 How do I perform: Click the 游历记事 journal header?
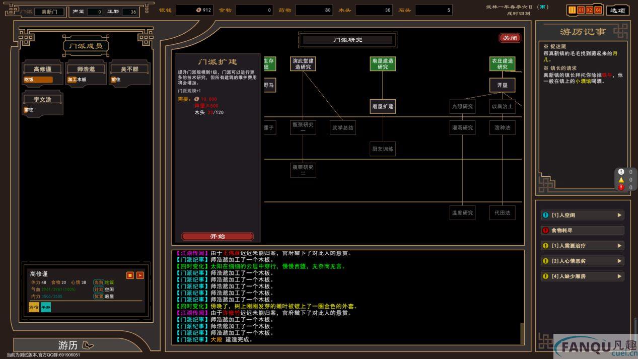pos(582,32)
